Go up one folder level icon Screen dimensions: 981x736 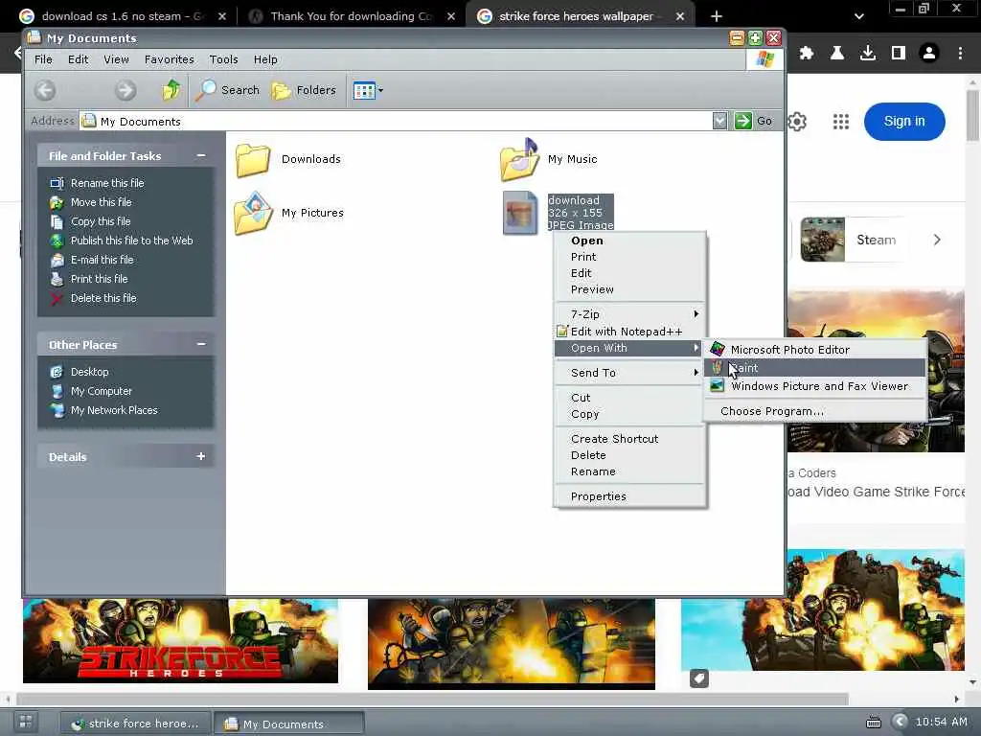coord(171,90)
